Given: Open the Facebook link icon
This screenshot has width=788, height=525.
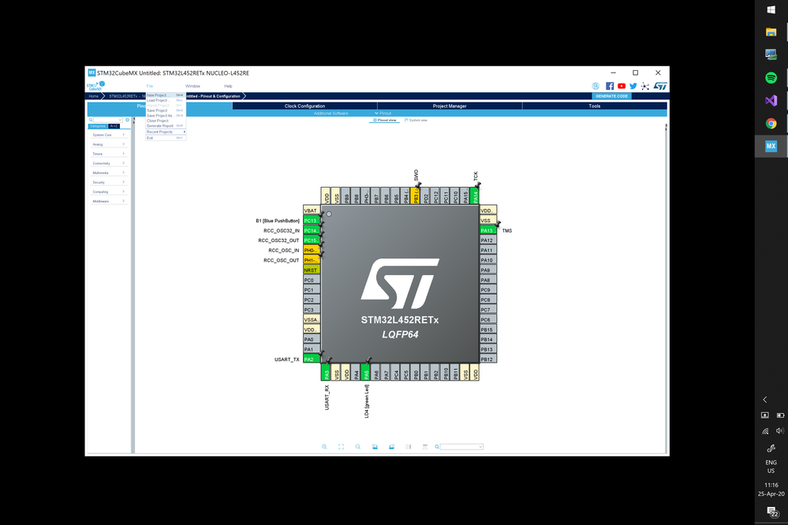Looking at the screenshot, I should click(x=610, y=86).
